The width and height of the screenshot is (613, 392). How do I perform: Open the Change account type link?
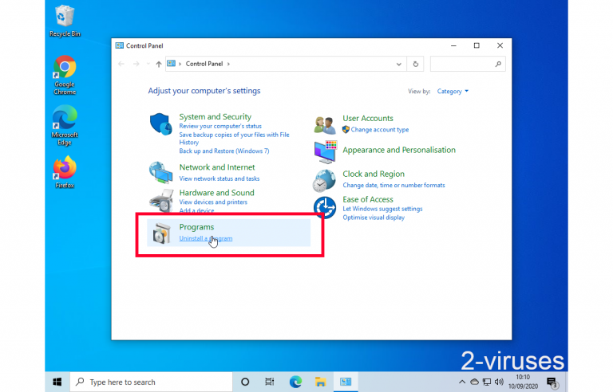click(x=379, y=130)
